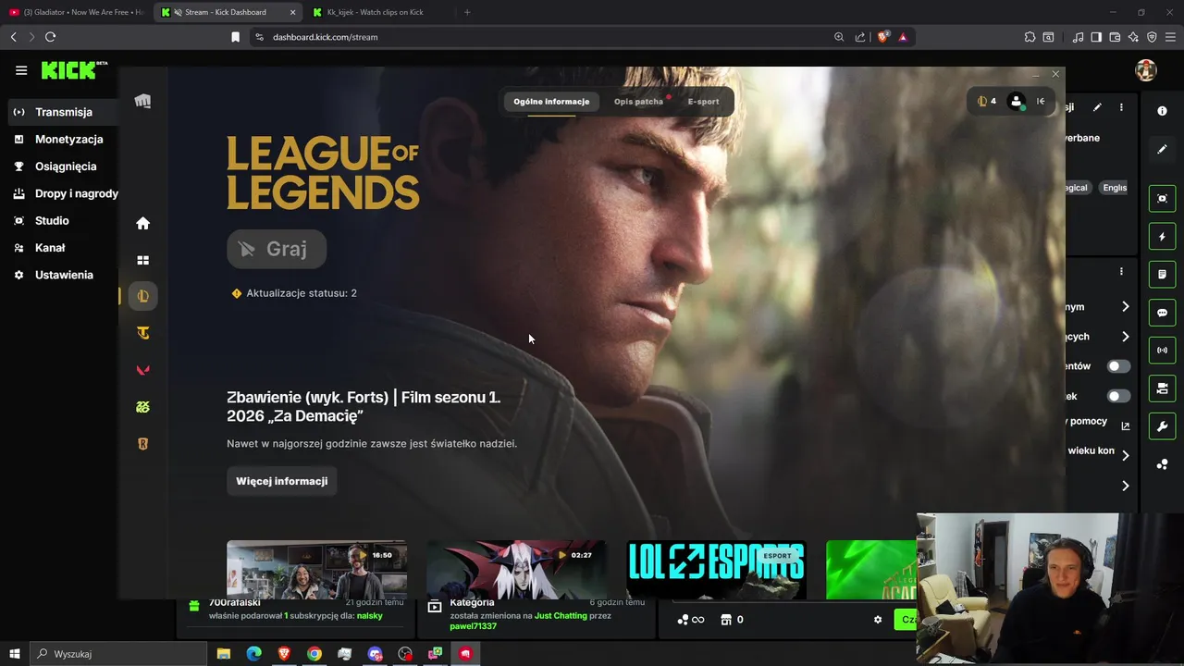Open the Brave Leo AI sparkle icon
The width and height of the screenshot is (1184, 666).
coord(1133,37)
